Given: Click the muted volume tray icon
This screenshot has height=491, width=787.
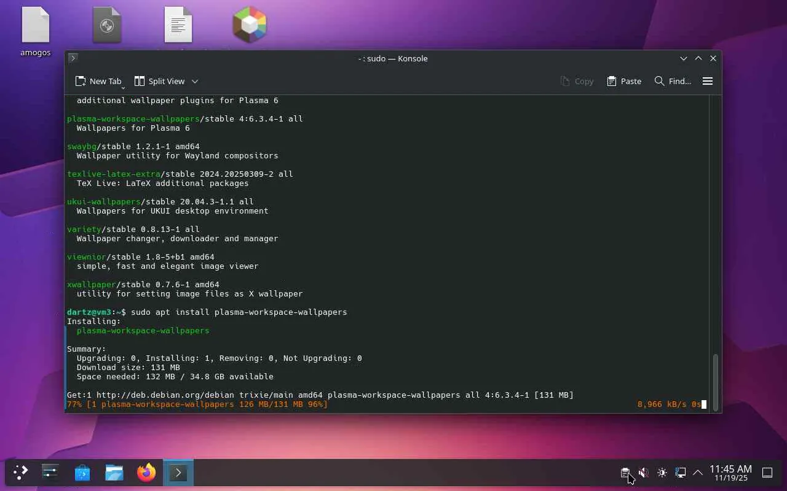Looking at the screenshot, I should [644, 473].
